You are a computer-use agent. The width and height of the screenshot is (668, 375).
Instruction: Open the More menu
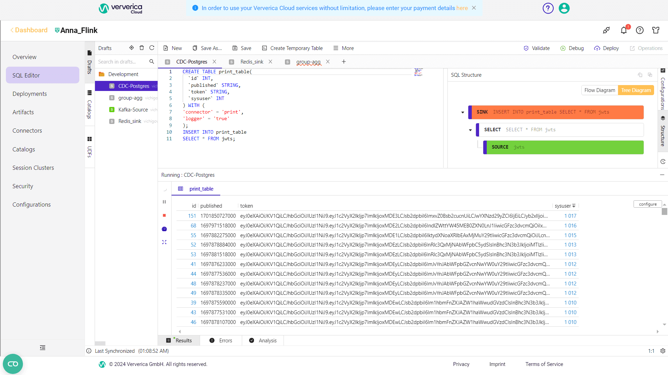343,48
